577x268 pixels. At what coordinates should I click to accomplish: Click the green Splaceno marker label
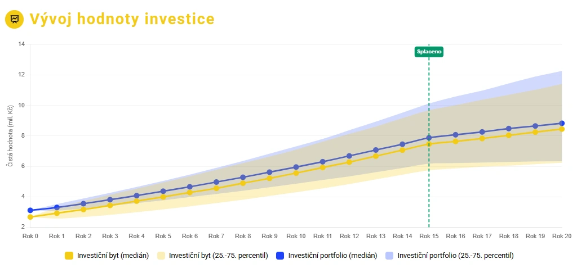tap(429, 52)
